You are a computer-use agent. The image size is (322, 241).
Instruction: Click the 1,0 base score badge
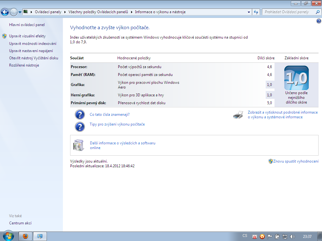[x=296, y=78]
